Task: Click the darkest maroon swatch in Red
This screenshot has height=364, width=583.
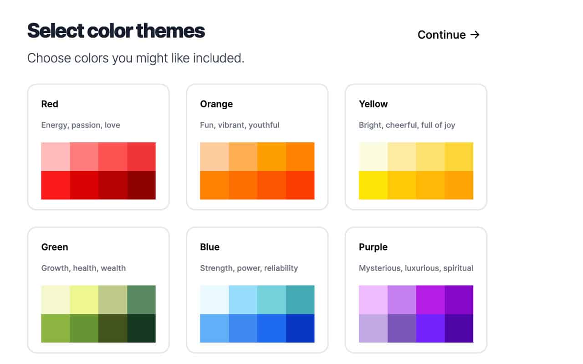Action: 141,185
